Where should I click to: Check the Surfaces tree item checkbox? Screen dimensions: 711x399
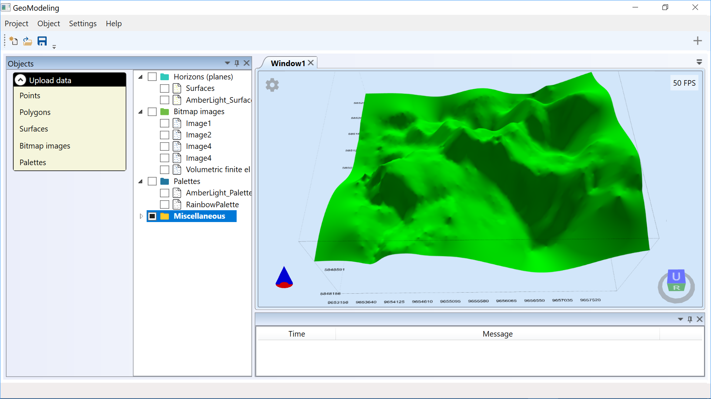pos(164,89)
